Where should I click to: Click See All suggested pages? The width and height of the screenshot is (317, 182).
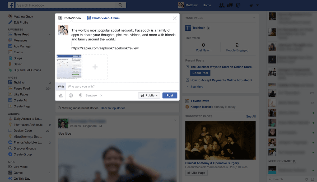251,116
